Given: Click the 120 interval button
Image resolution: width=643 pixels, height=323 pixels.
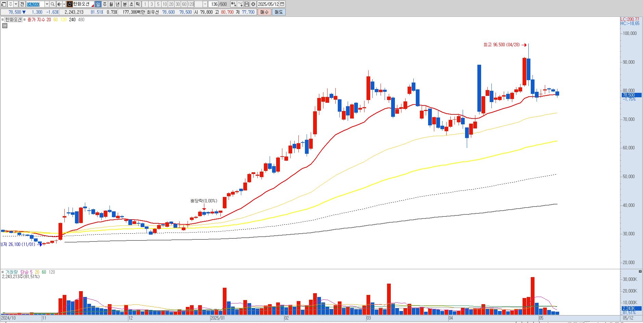Looking at the screenshot, I should pos(191,4).
